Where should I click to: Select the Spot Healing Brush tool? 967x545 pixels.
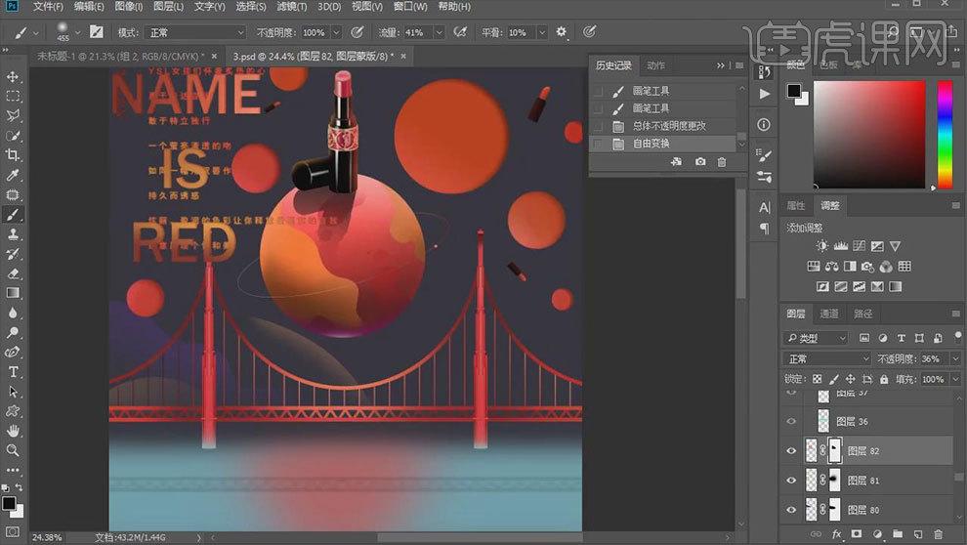click(13, 194)
